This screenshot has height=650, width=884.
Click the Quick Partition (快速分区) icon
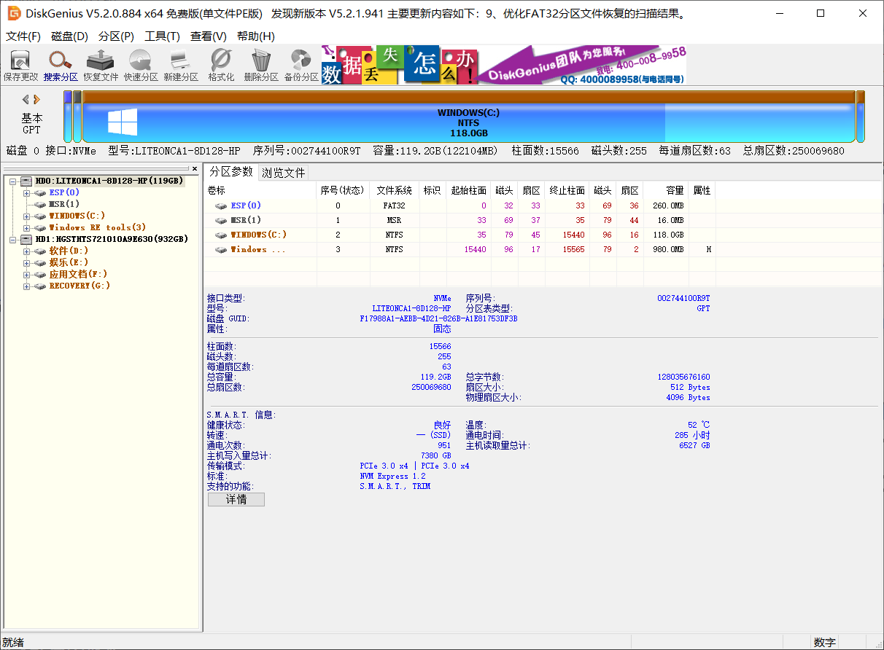(x=140, y=60)
